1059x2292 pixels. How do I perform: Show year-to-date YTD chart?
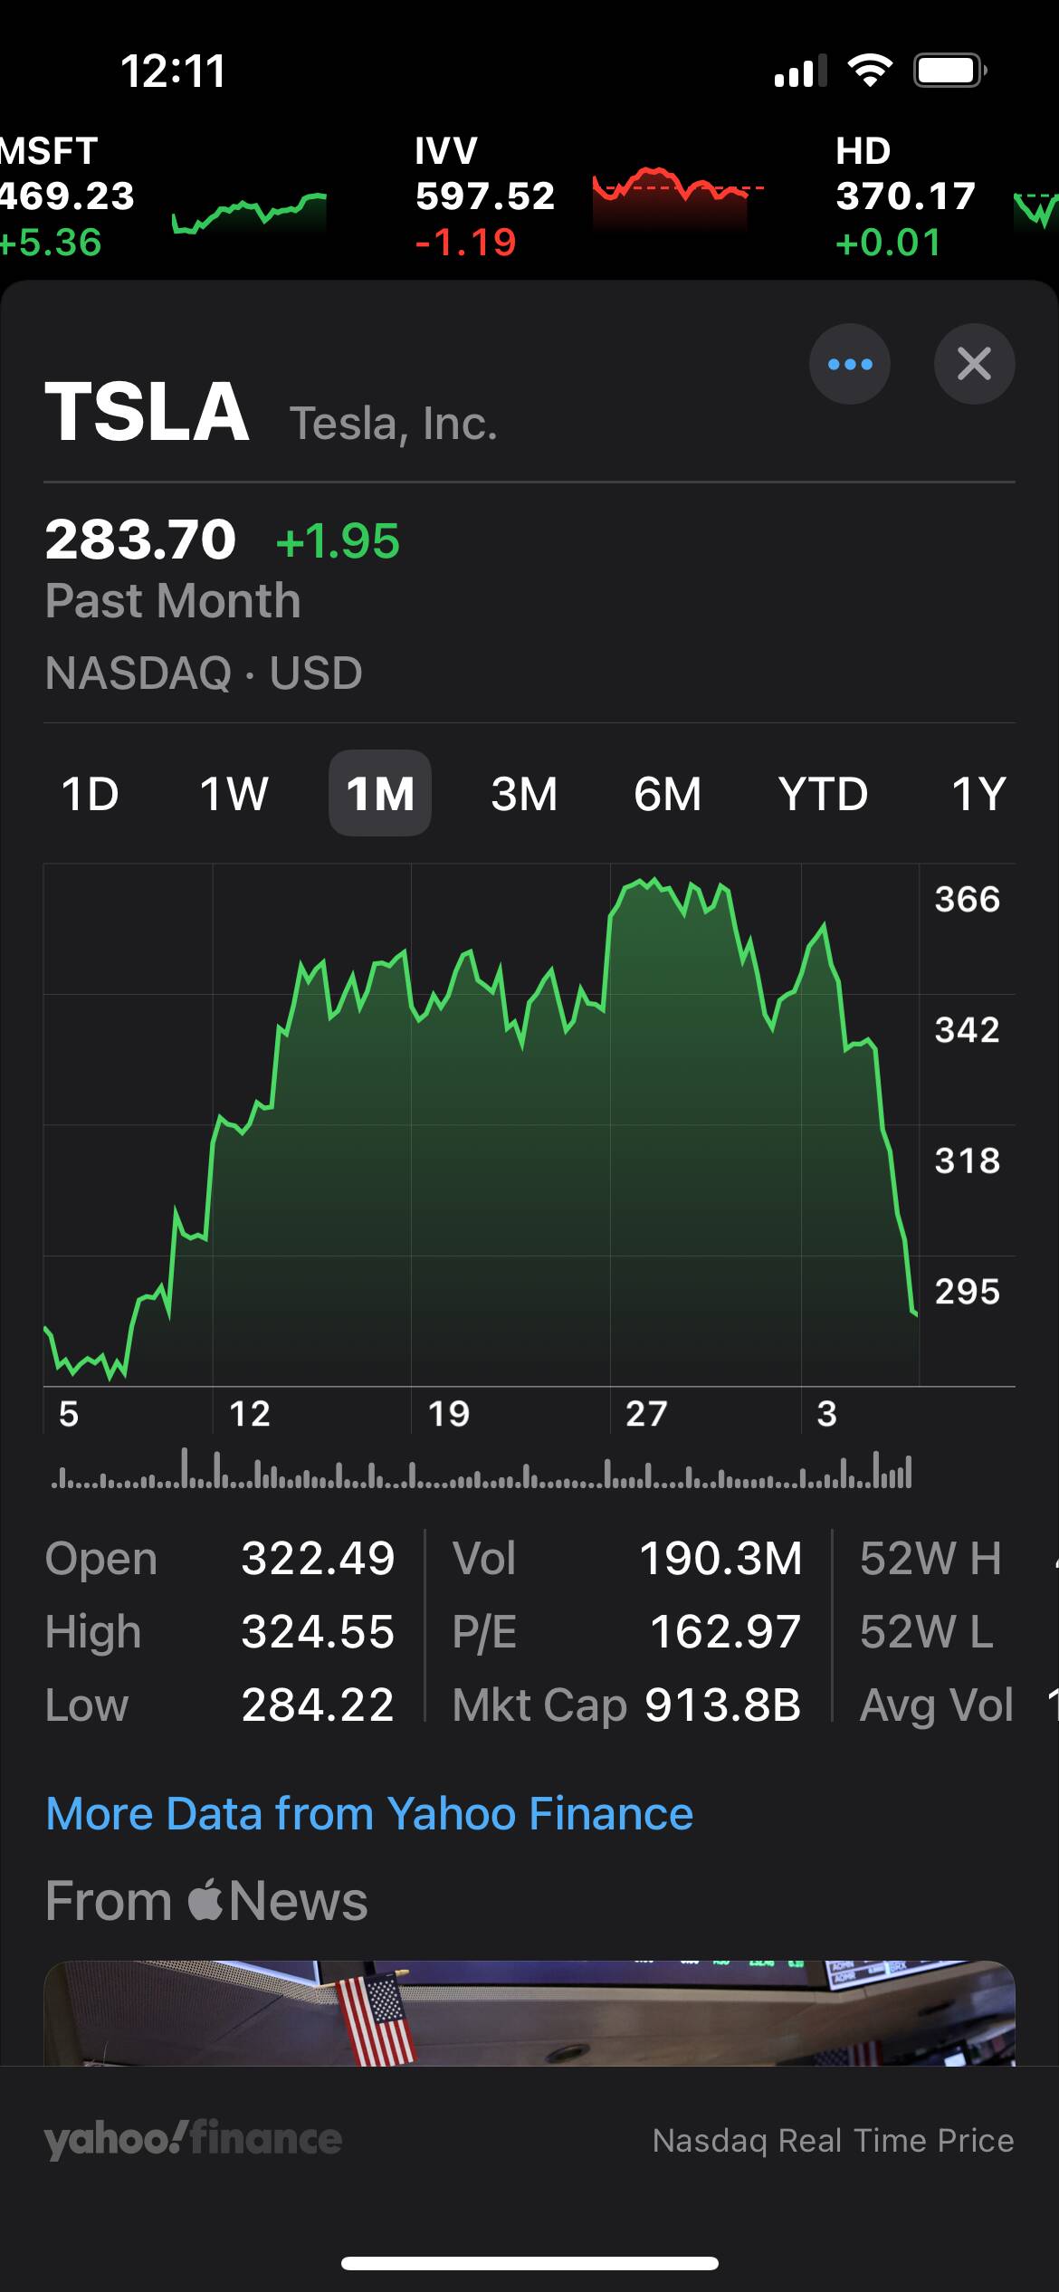(x=823, y=794)
